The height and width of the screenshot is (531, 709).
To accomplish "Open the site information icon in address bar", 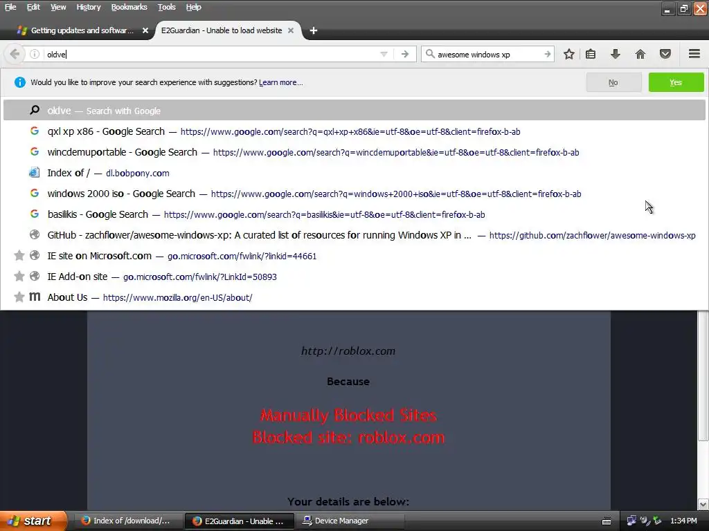I will tap(35, 54).
